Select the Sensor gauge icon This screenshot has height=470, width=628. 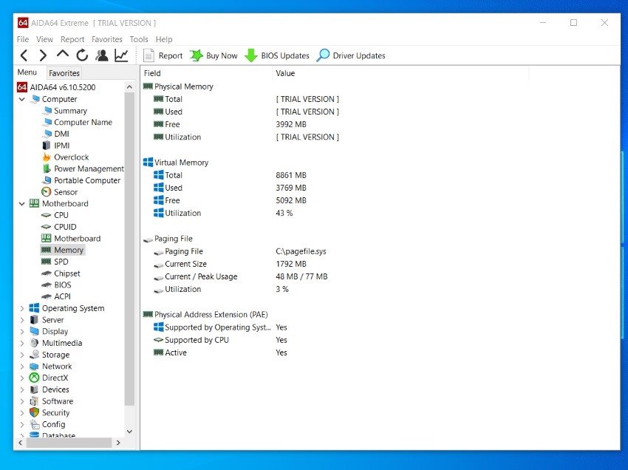coord(47,192)
